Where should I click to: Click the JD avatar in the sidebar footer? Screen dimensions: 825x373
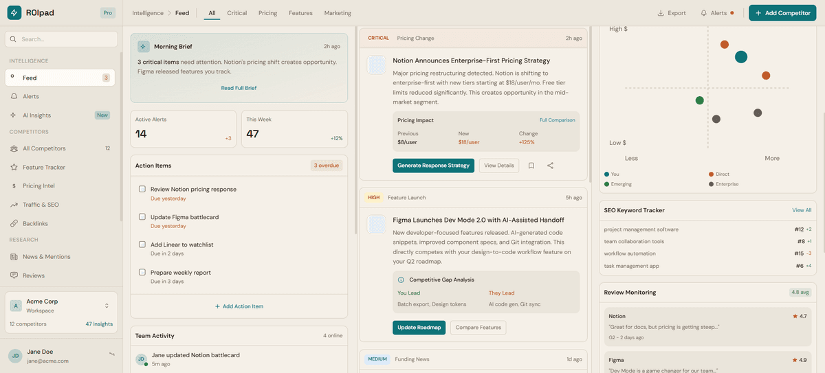pyautogui.click(x=15, y=356)
